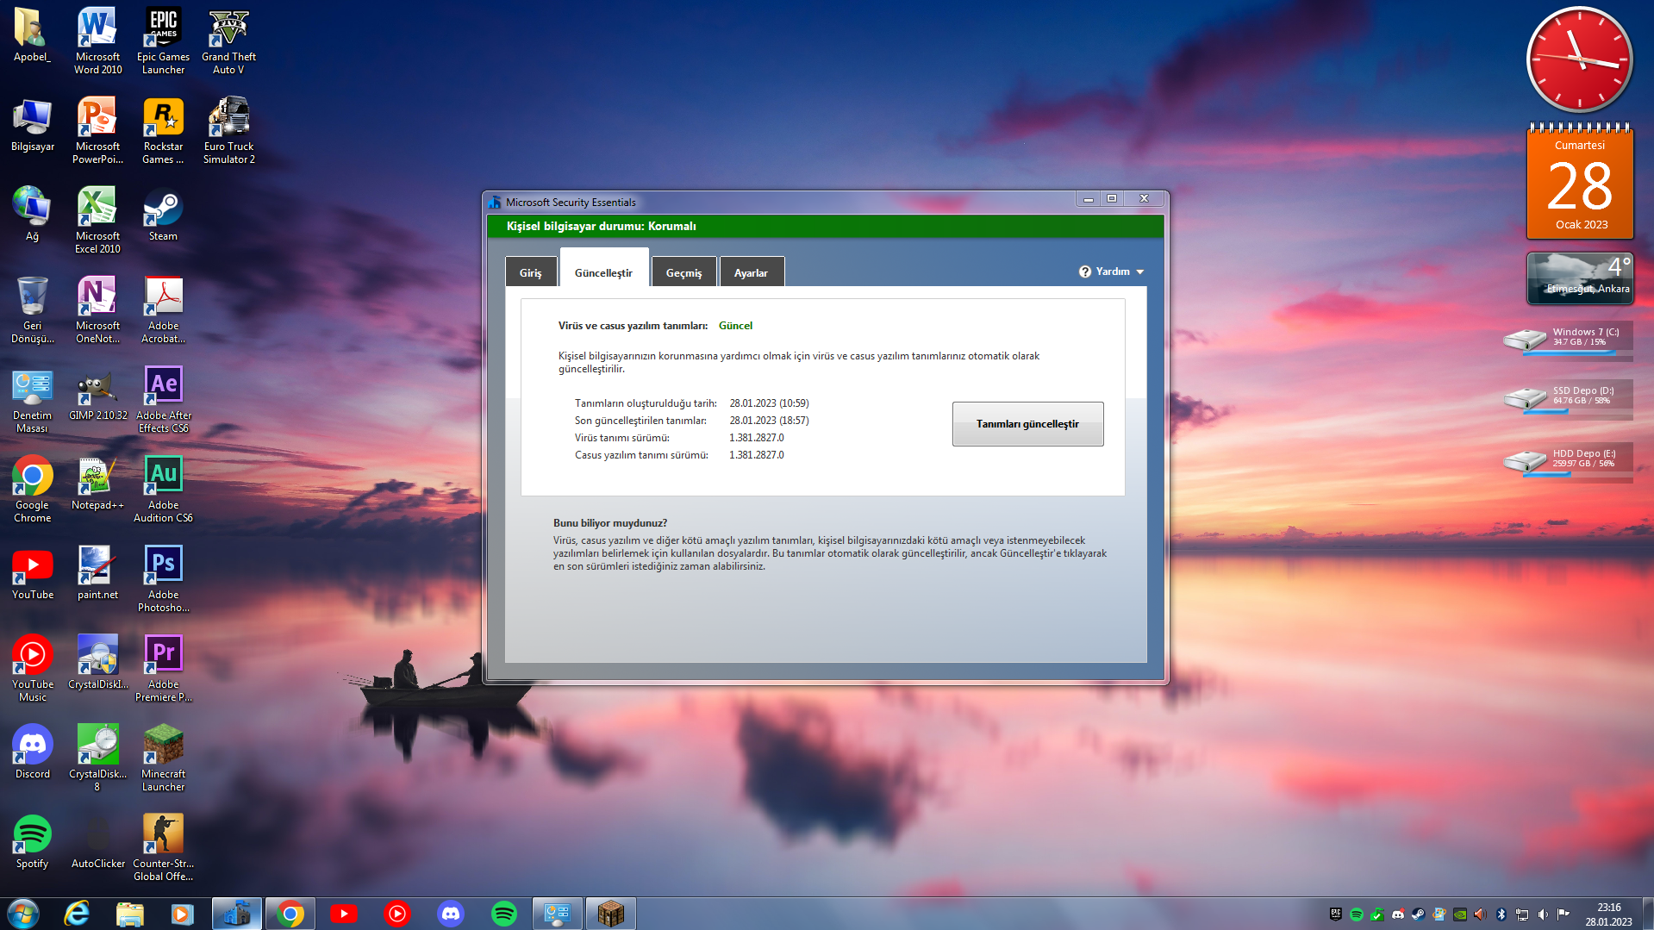Select the Euro Truck Simulator 2 icon

click(228, 131)
